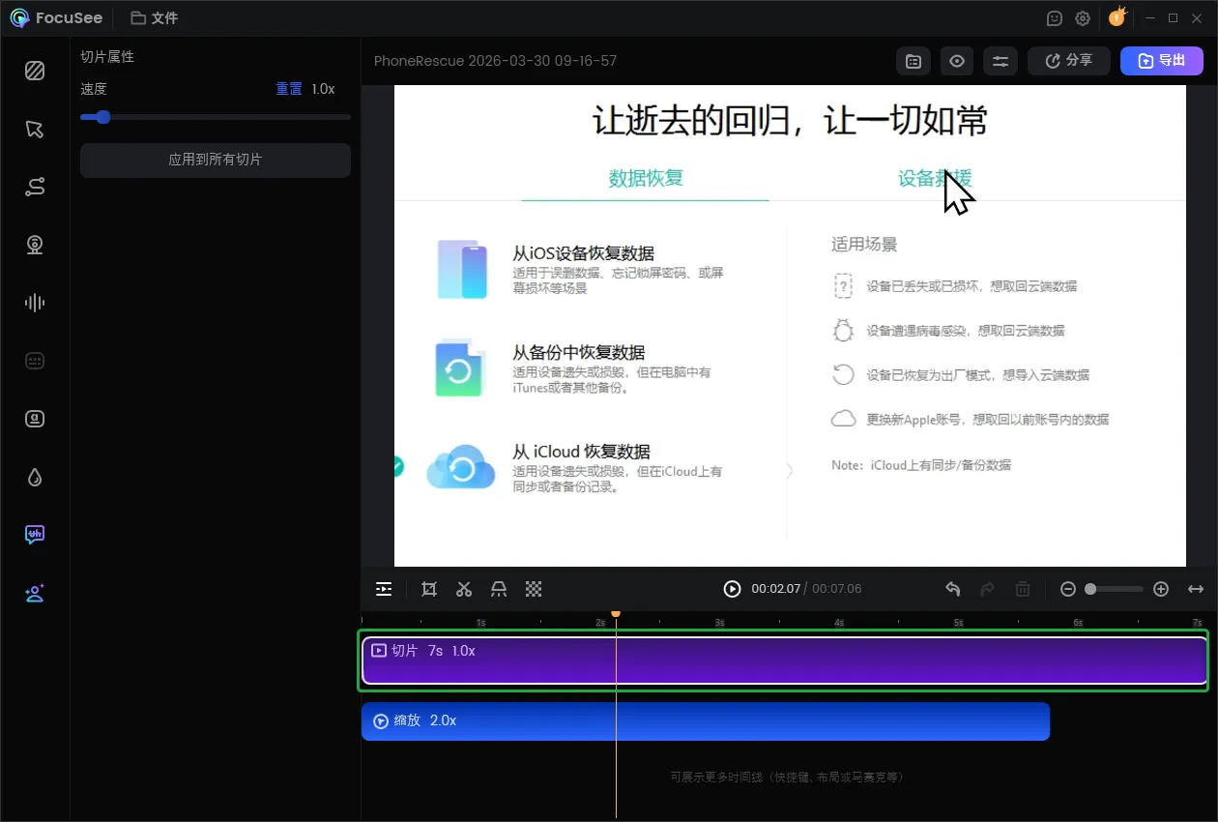Viewport: 1218px width, 822px height.
Task: Click the 切片属性 panel heading
Action: coord(107,57)
